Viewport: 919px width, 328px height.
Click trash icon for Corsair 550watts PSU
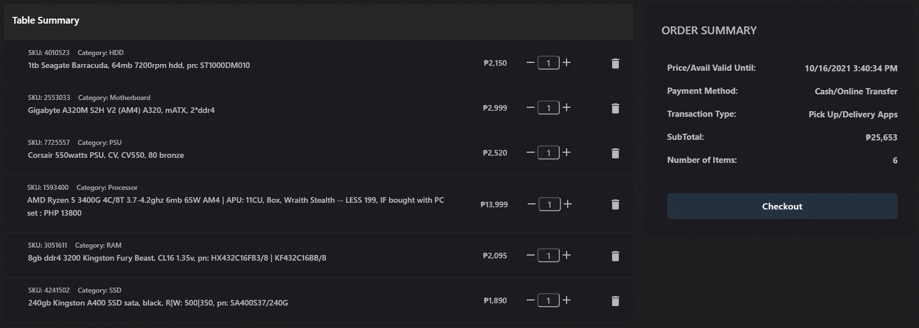(x=615, y=153)
